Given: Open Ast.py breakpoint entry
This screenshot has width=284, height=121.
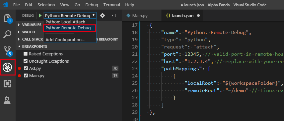Looking at the screenshot, I should (35, 69).
